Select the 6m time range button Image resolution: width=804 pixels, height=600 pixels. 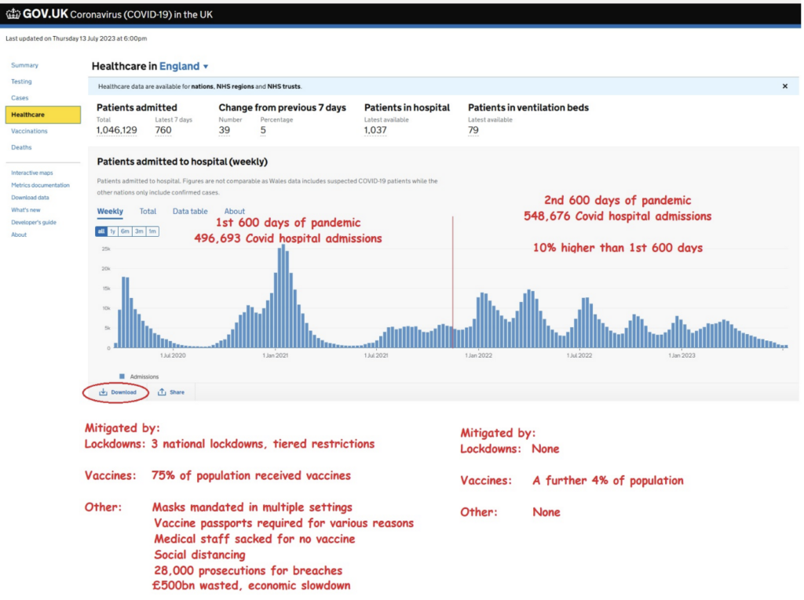click(126, 231)
